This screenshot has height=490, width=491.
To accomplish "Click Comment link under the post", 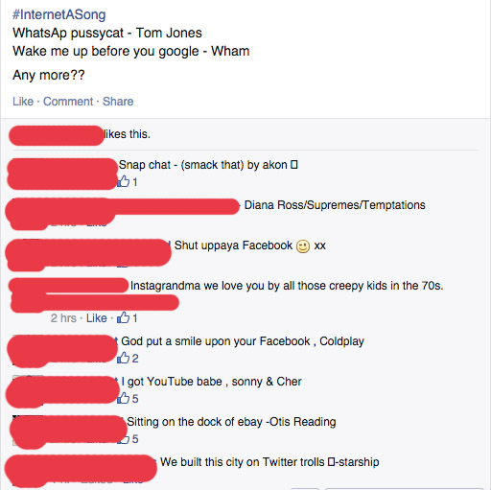I will click(68, 102).
